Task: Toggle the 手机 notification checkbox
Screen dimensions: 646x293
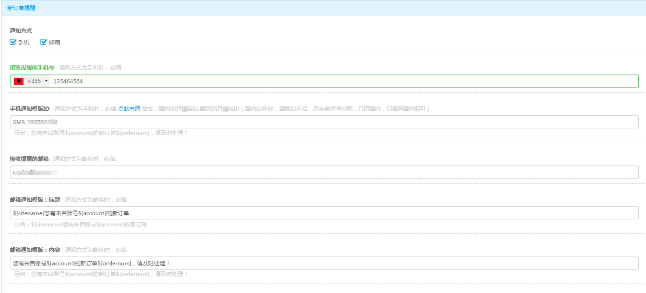Action: coord(13,42)
